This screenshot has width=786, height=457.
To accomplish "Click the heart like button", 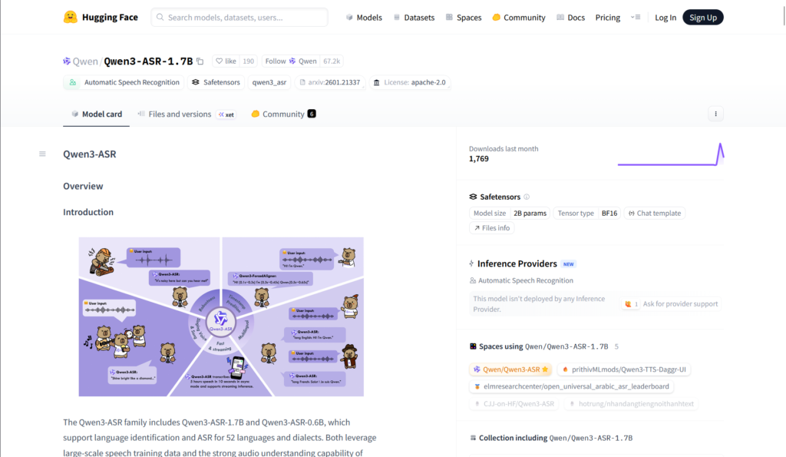I will tap(226, 61).
